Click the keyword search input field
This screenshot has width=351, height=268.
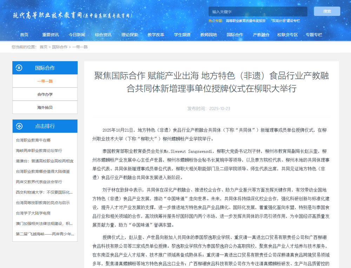(258, 12)
